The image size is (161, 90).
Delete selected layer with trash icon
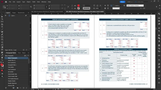click(x=26, y=50)
